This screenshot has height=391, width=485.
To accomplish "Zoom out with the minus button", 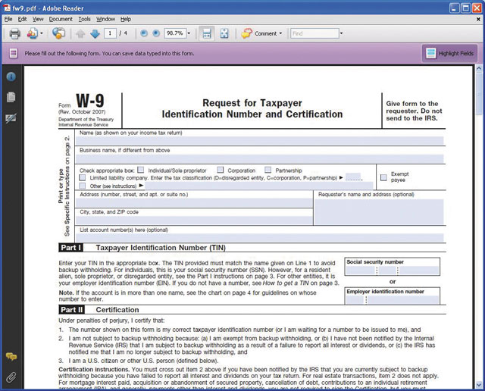I will [144, 33].
